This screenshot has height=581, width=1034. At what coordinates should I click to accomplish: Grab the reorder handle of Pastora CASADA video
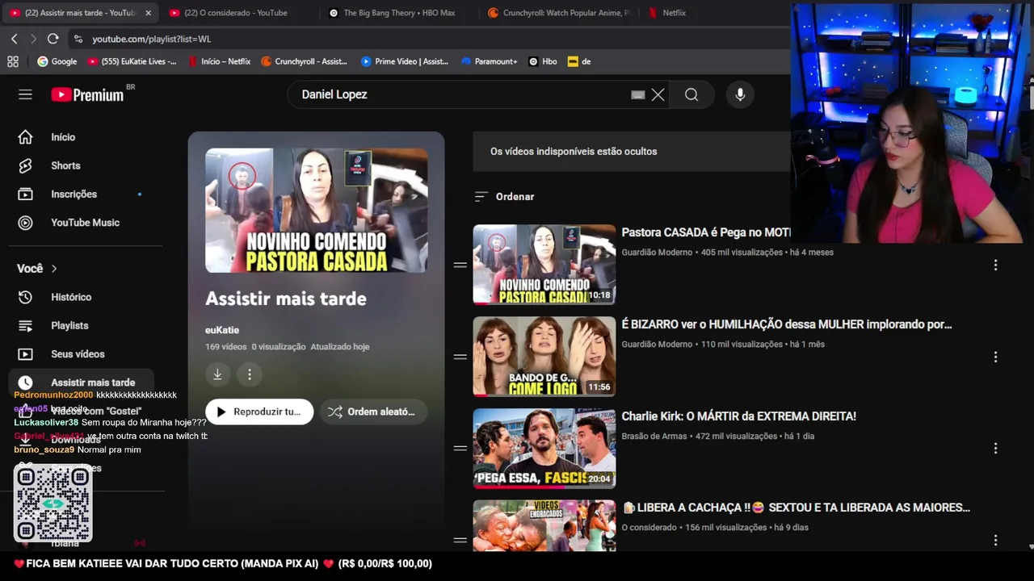click(x=460, y=265)
